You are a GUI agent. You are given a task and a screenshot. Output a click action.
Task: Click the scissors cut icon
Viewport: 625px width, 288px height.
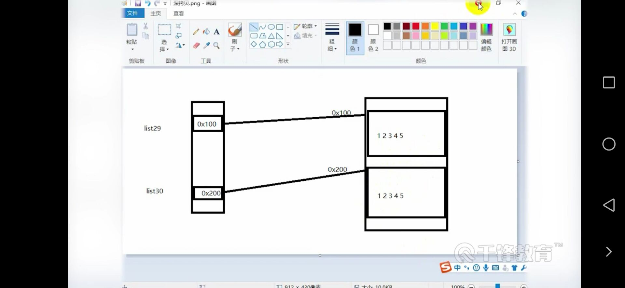(146, 26)
